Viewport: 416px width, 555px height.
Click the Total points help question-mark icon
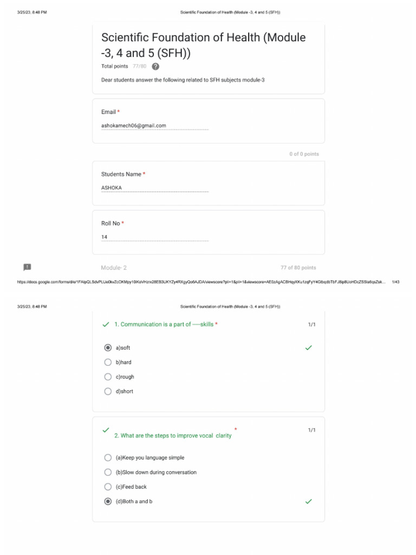click(155, 67)
